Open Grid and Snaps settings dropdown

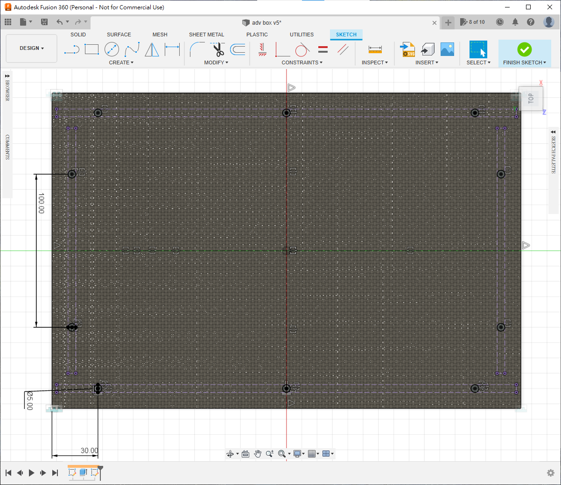314,454
